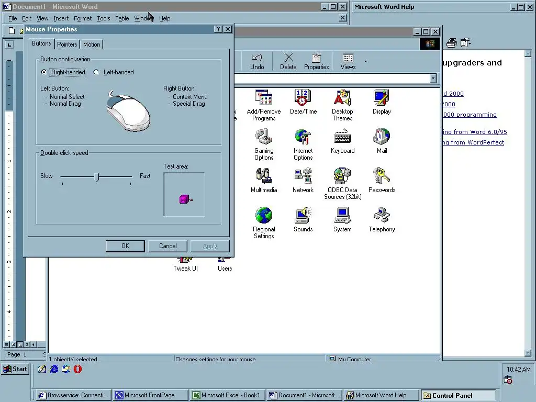Click the Word ruler tab selector button
Viewport: 536px width, 402px height.
(9, 44)
